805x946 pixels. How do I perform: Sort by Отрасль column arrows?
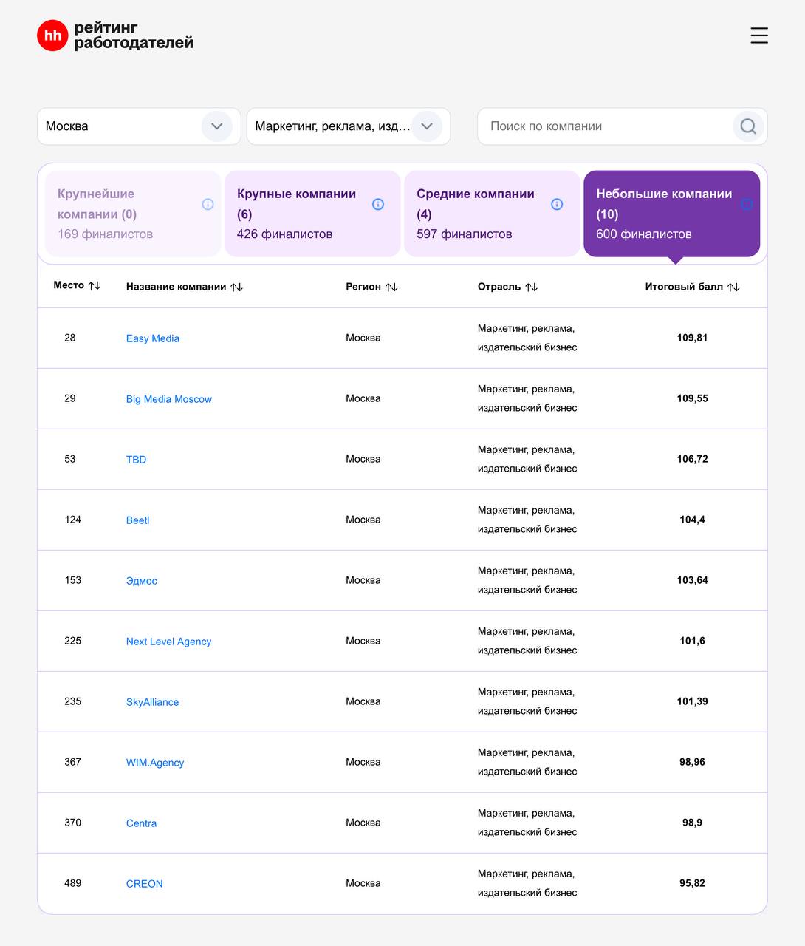531,287
